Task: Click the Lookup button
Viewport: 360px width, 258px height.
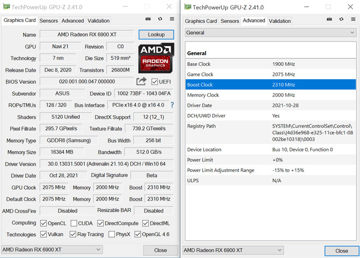Action: [156, 35]
